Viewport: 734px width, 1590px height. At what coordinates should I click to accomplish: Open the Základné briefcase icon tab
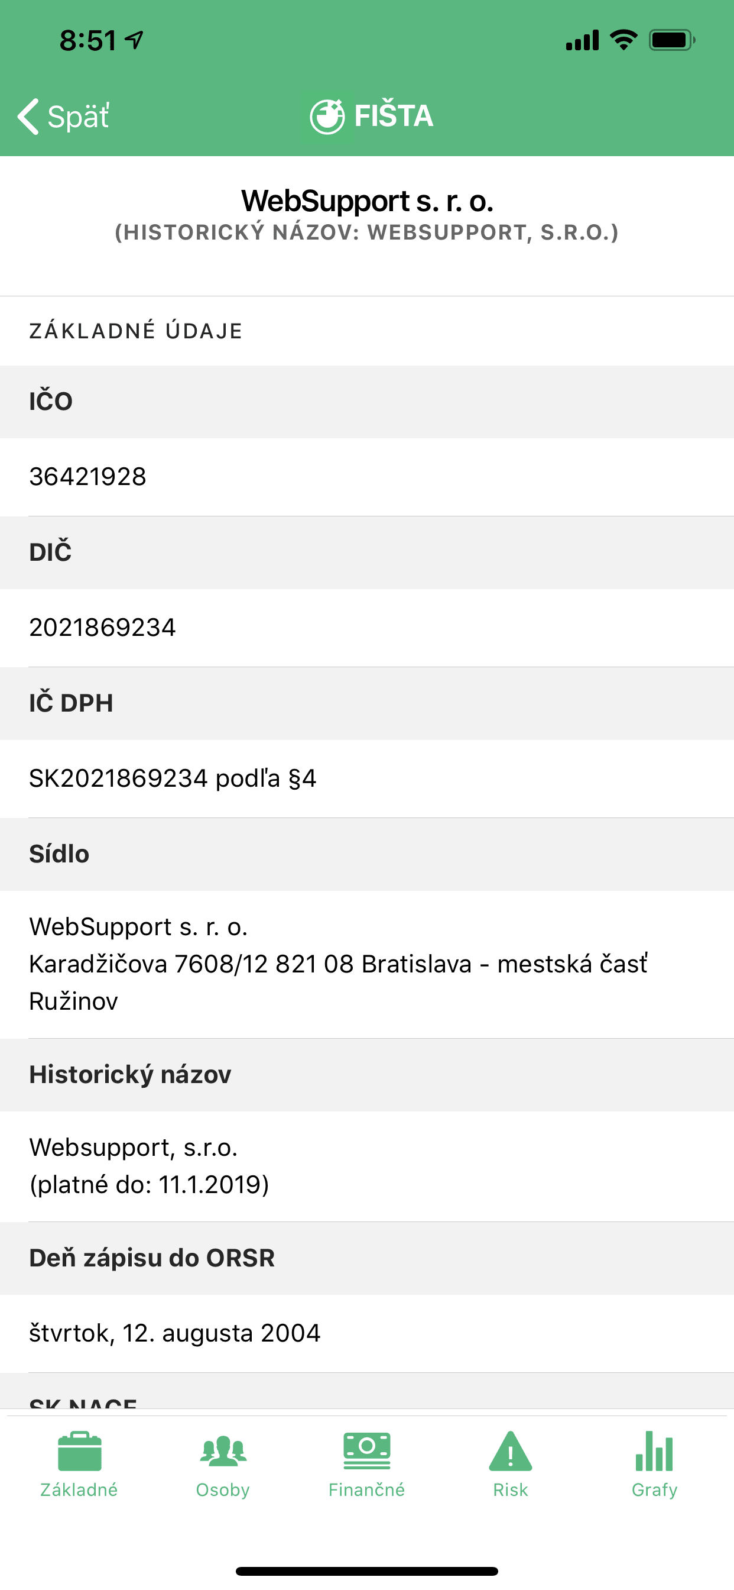(x=80, y=1451)
